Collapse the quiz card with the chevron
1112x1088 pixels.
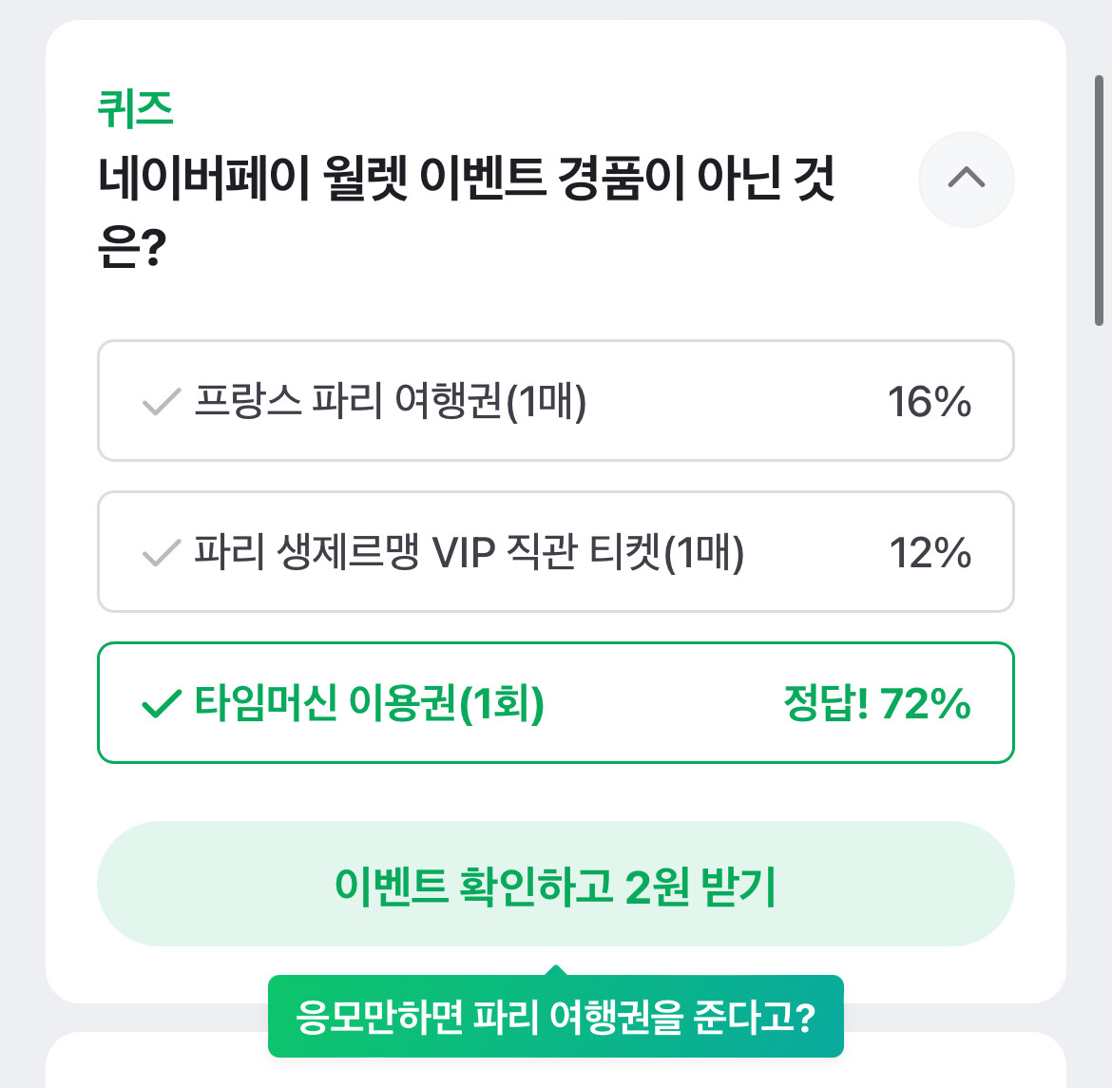click(967, 180)
